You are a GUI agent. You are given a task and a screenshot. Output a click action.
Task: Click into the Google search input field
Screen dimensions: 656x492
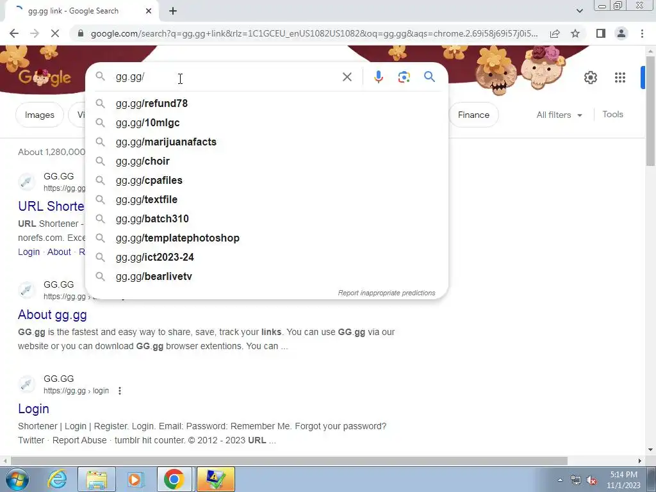tap(226, 77)
